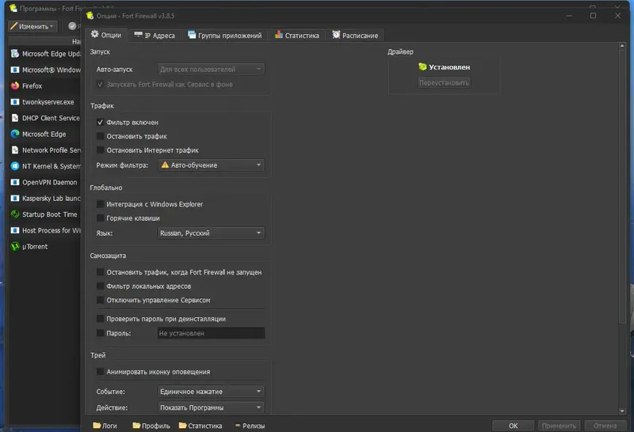Open the Релизы menu at bottom

click(250, 426)
